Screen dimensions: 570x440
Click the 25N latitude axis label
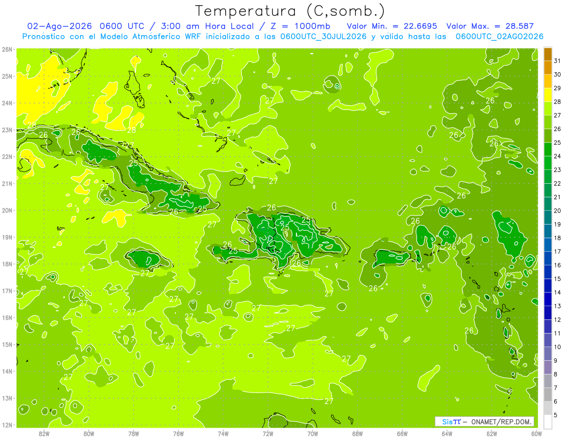7,76
